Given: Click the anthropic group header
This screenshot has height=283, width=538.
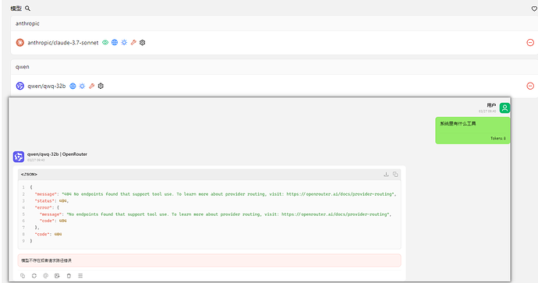Looking at the screenshot, I should pyautogui.click(x=274, y=23).
